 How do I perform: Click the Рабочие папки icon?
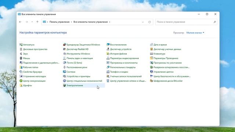pyautogui.click(x=21, y=67)
